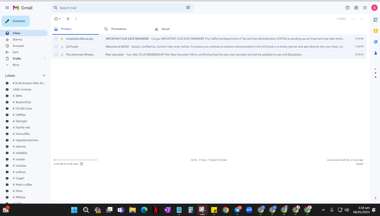Star The American Wholes. email
The image size is (380, 216).
coord(62,54)
